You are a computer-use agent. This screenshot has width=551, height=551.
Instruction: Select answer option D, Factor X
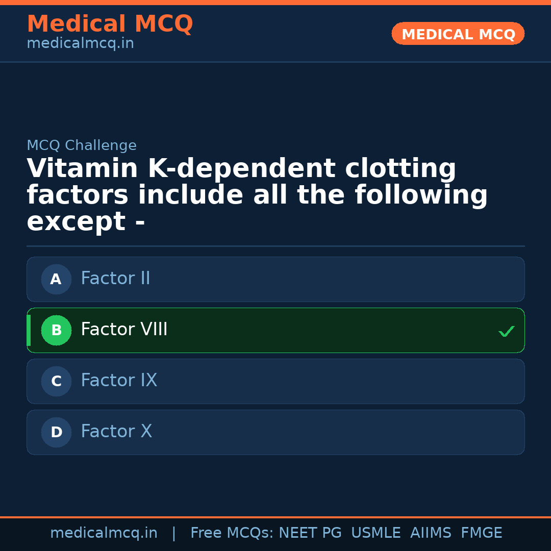tap(275, 432)
